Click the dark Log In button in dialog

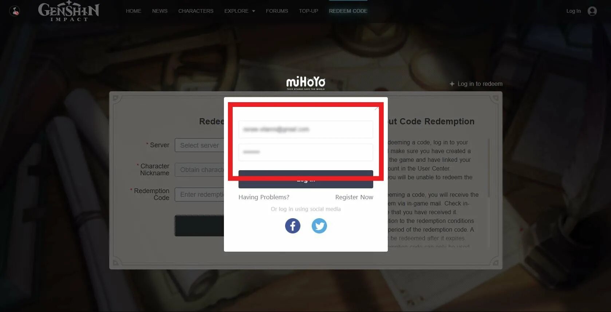306,179
